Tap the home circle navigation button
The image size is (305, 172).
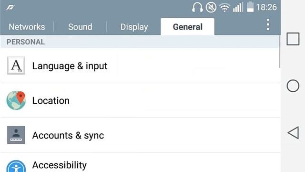[x=293, y=86]
